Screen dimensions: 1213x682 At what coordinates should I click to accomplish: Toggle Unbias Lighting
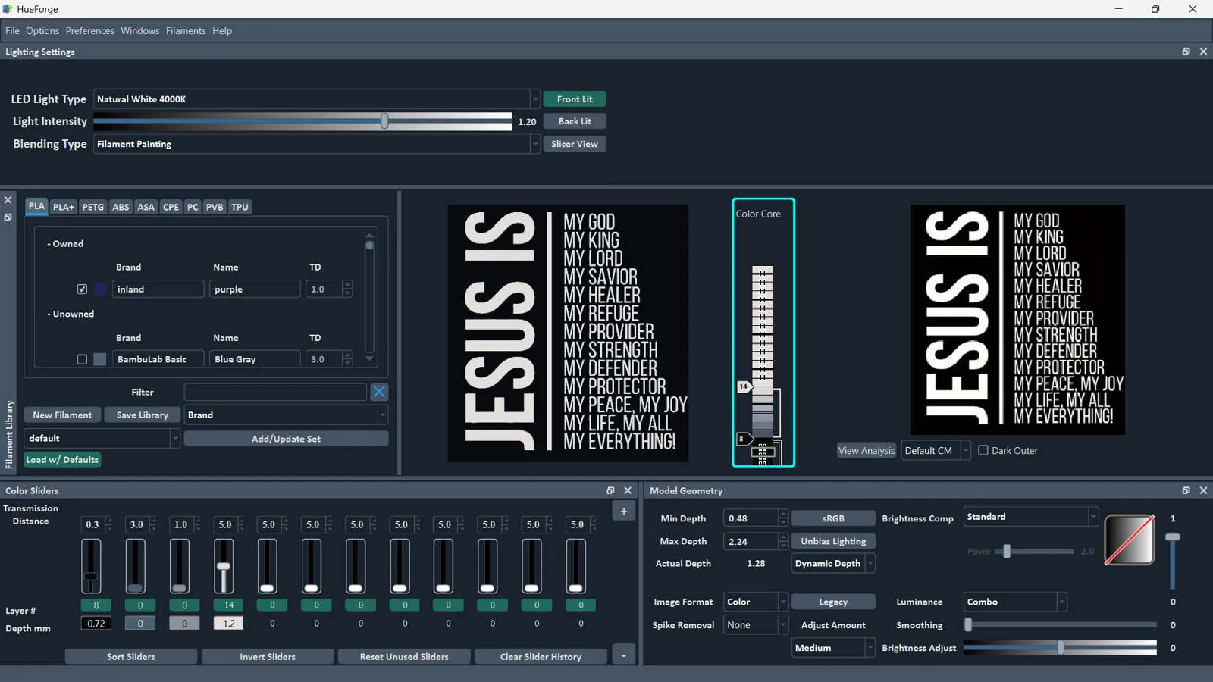[833, 541]
